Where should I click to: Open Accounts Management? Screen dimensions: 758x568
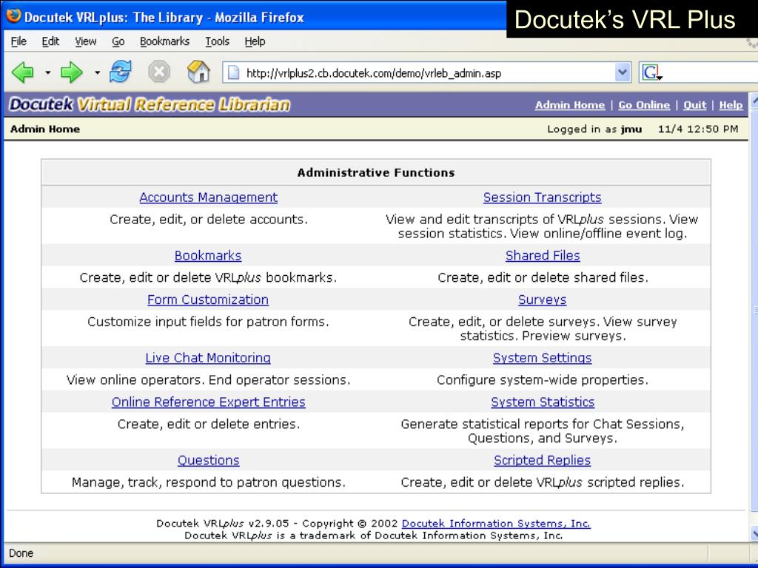[x=208, y=197]
